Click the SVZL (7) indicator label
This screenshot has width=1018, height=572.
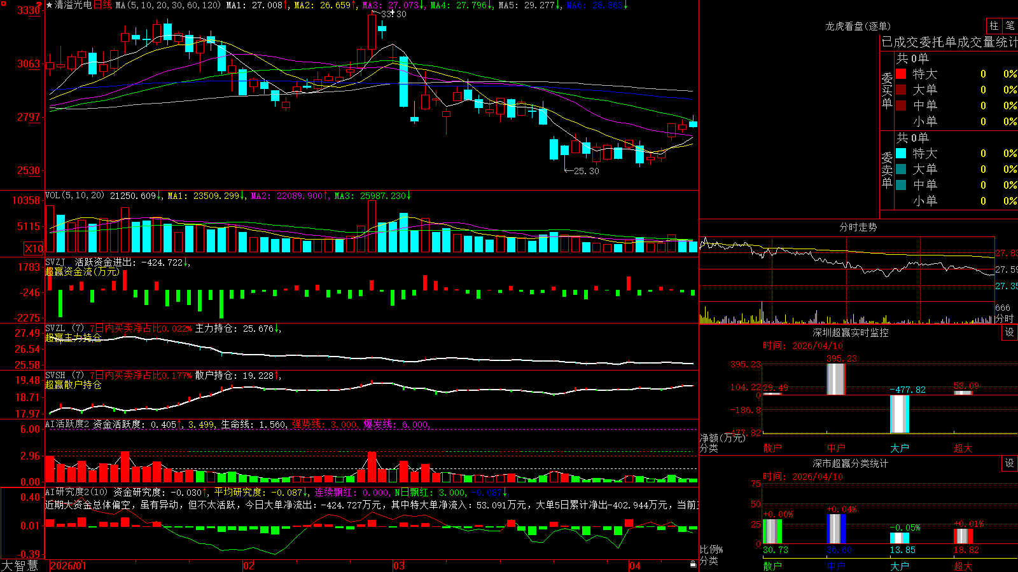tap(64, 329)
